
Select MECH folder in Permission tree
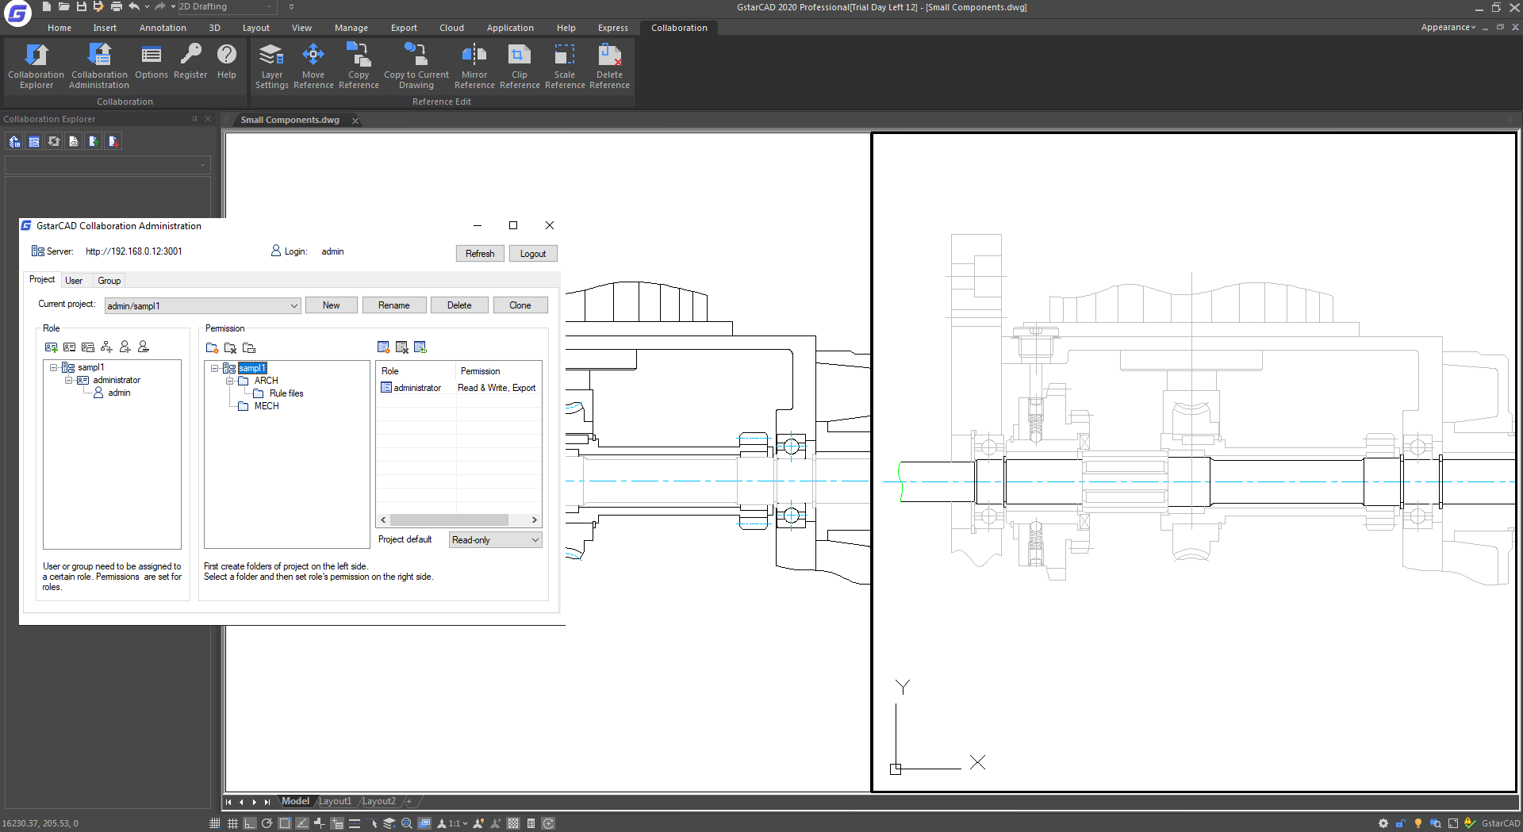[x=267, y=406]
